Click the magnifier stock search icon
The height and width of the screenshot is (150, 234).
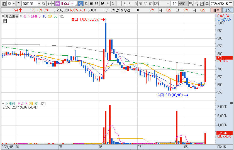click(44, 4)
